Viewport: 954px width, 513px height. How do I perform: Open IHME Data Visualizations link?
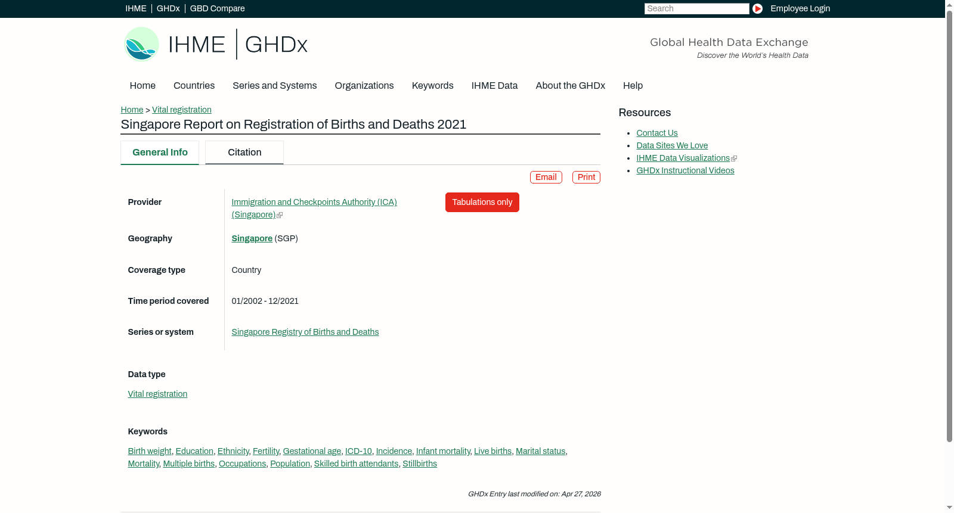683,158
